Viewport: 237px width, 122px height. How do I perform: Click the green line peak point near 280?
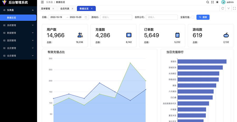pos(130,63)
